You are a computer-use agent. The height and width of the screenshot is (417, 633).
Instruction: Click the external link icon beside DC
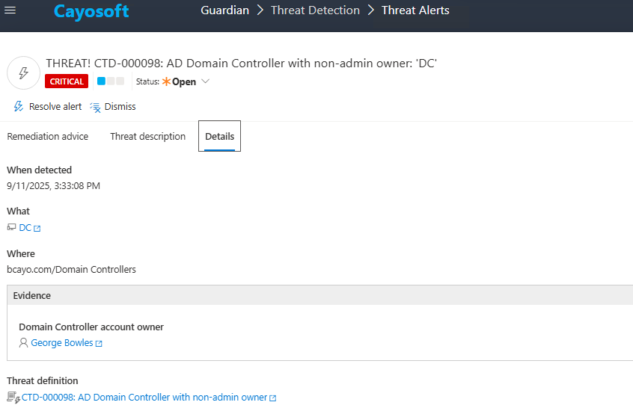[x=37, y=229]
